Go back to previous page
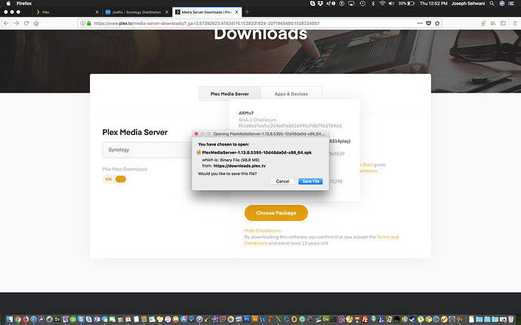The image size is (521, 325). click(x=6, y=23)
